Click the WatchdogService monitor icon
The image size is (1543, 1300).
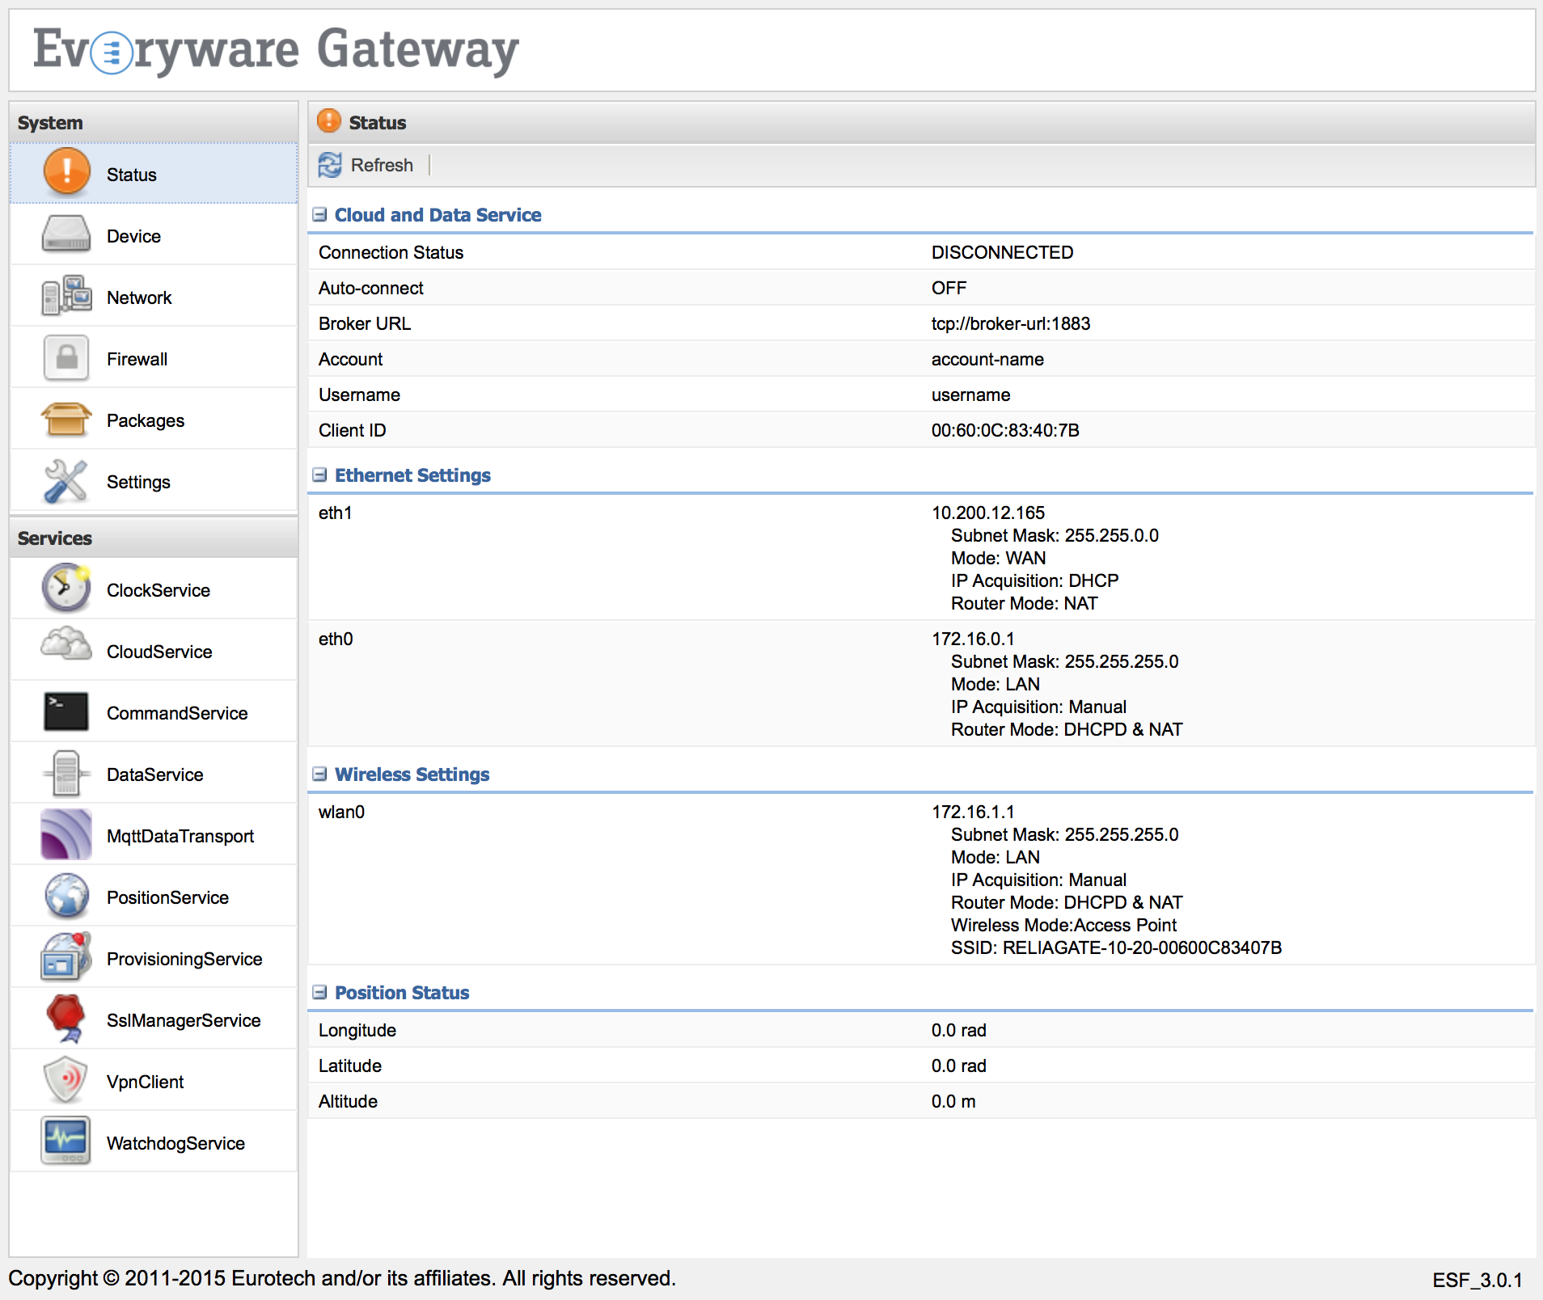click(66, 1141)
